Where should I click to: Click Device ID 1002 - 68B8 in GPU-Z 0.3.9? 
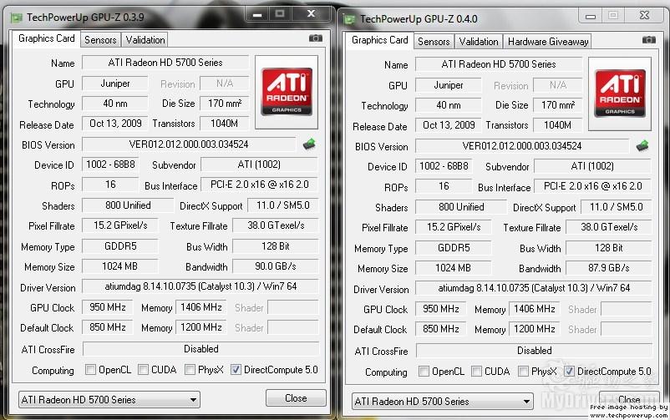click(110, 164)
